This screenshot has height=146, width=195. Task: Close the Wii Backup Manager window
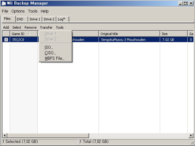tap(191, 3)
